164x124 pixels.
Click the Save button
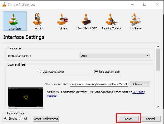point(128,119)
